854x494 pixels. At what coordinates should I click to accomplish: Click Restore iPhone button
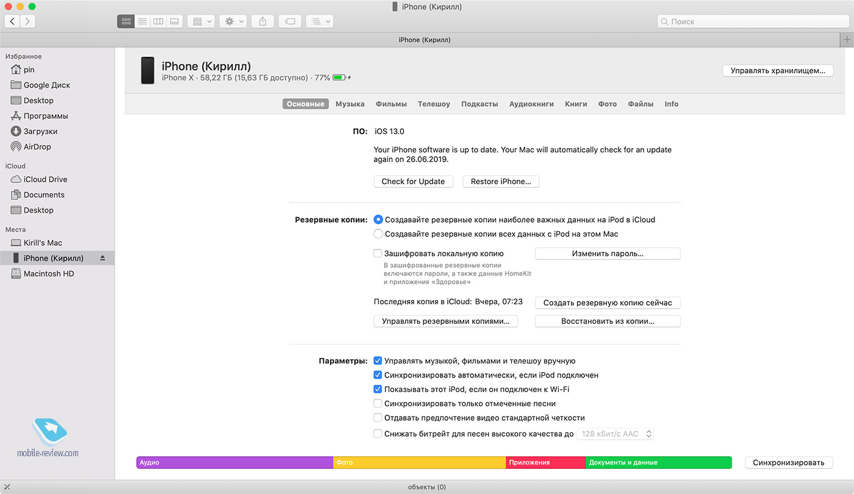pos(501,182)
